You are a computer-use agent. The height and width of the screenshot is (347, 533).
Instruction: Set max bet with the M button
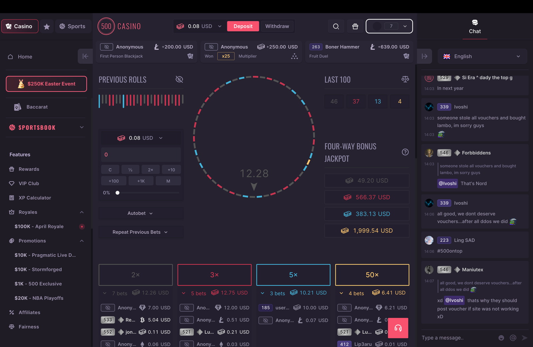click(168, 181)
